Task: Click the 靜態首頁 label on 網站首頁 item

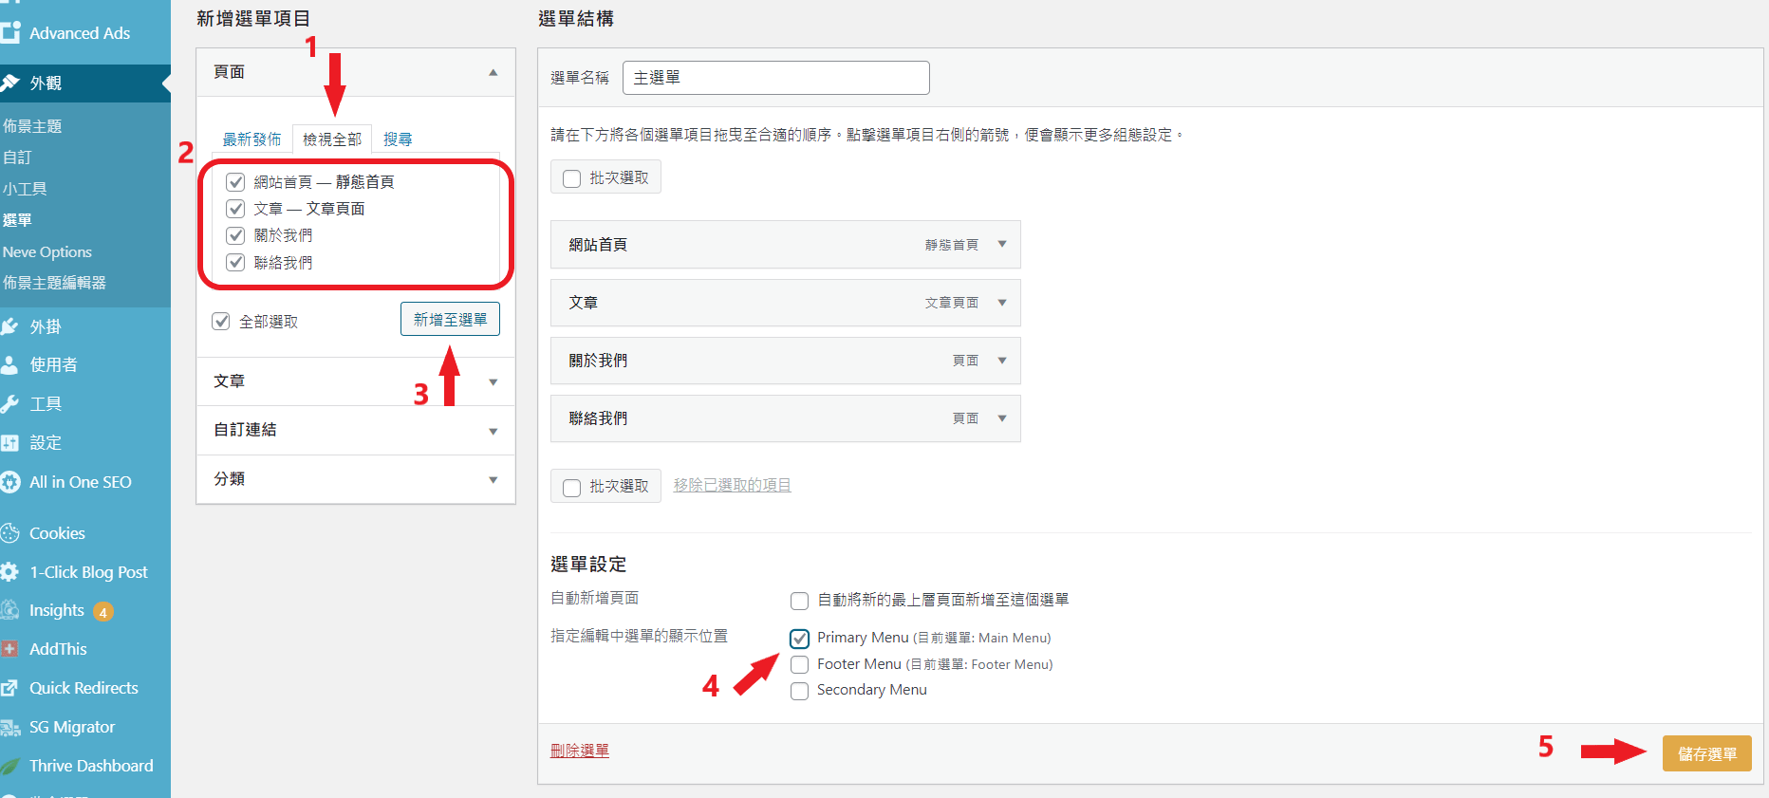Action: 952,245
